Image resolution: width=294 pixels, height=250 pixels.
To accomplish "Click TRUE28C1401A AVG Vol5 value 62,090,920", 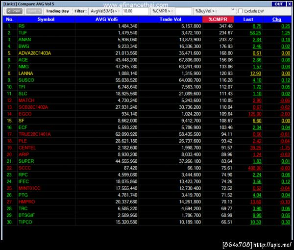I will 126,134.
